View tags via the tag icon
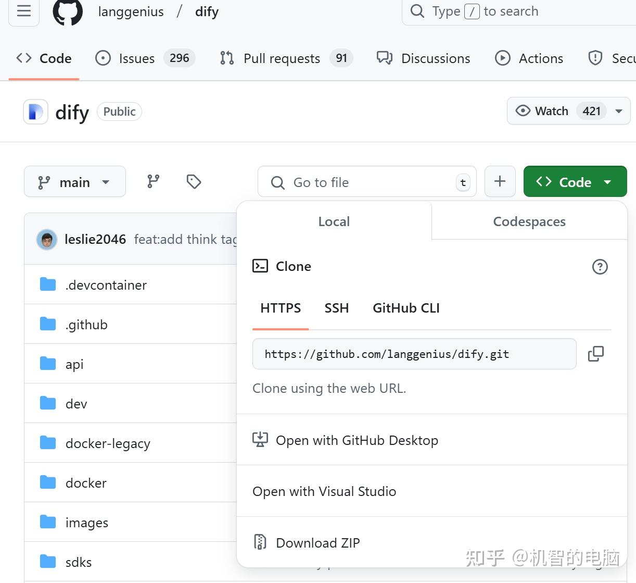The height and width of the screenshot is (583, 636). [194, 181]
